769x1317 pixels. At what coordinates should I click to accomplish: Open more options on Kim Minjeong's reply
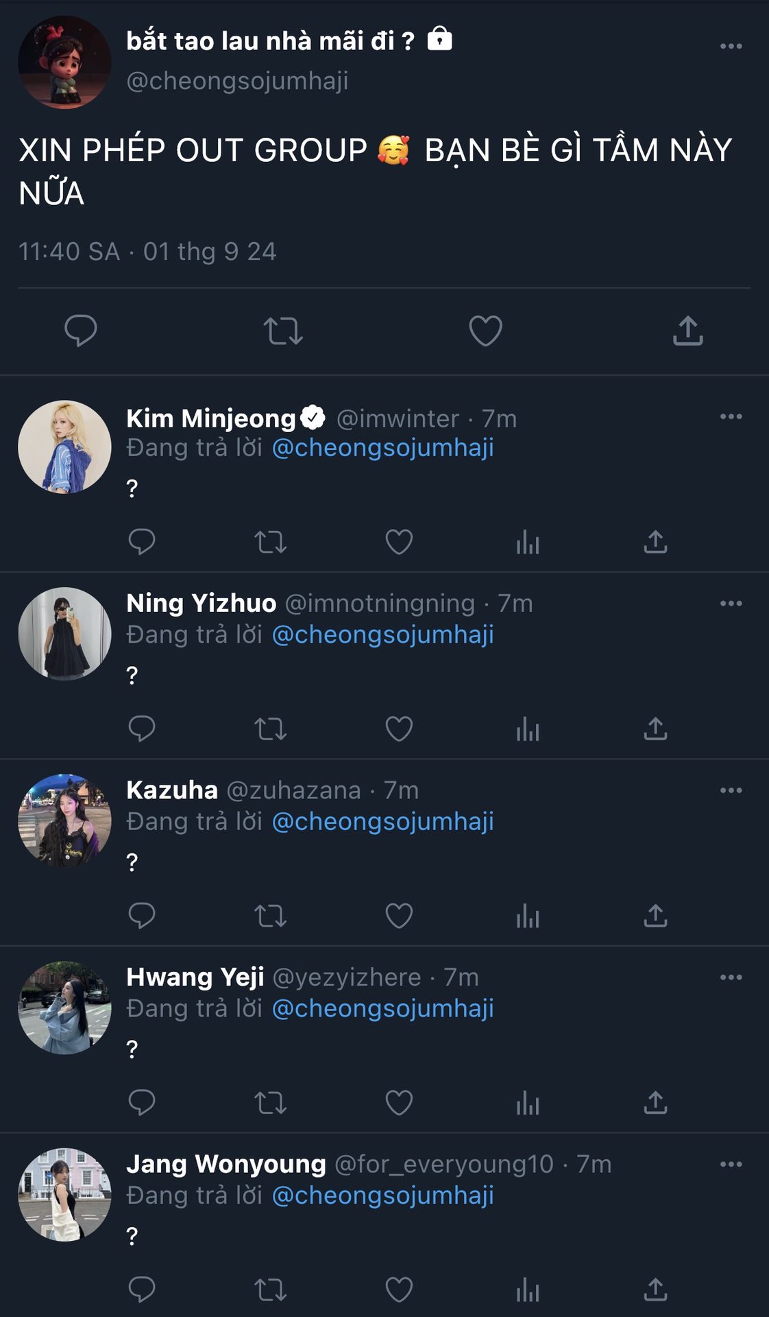pyautogui.click(x=731, y=416)
